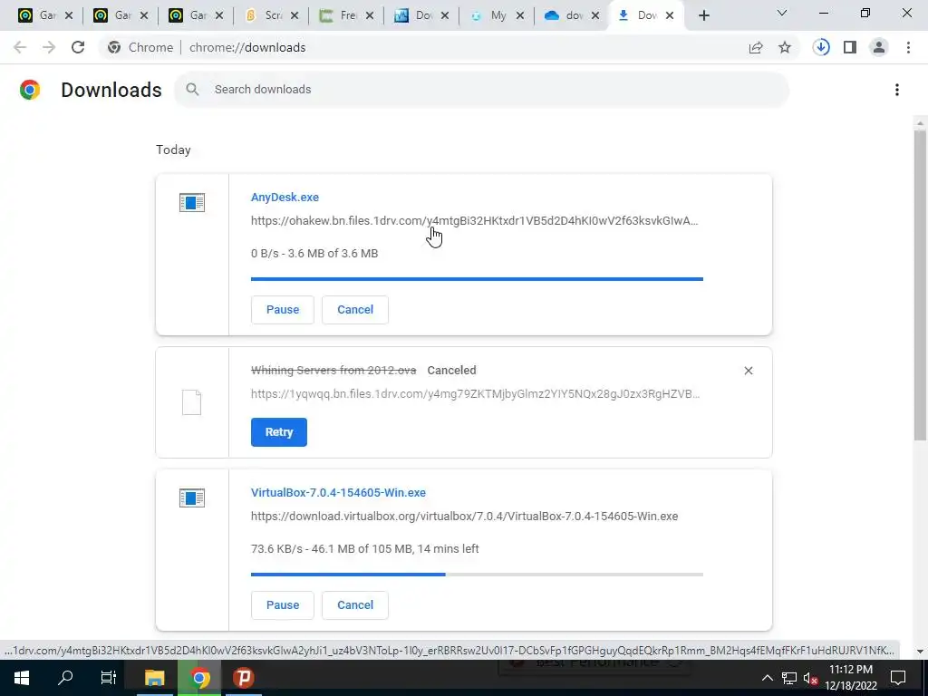Open the Chrome downloads bubble icon

821,47
